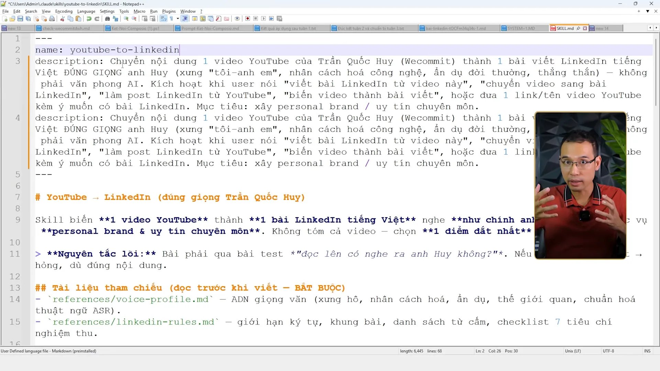Open the Replace toolbar icon

pyautogui.click(x=115, y=19)
